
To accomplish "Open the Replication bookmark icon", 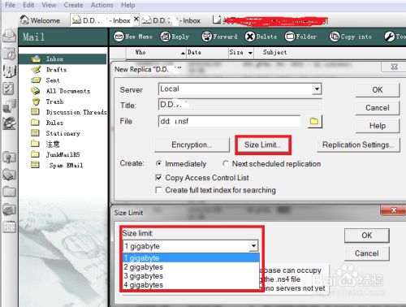I will click(9, 106).
